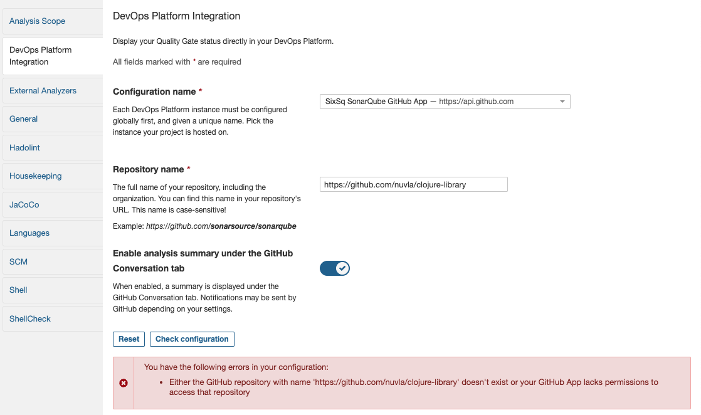Click the Repository name input field
The image size is (701, 415).
coord(413,185)
